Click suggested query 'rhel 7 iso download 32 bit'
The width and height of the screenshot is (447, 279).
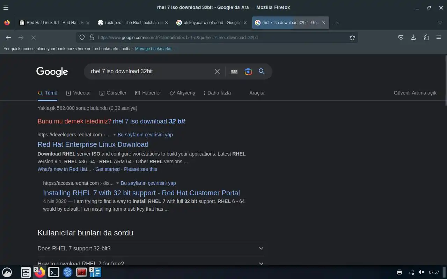(x=149, y=121)
